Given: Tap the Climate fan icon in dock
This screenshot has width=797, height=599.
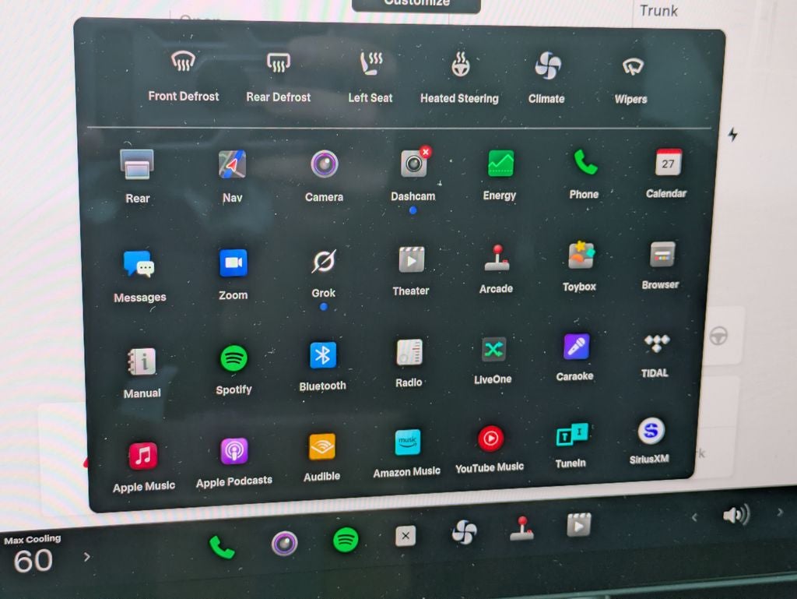Looking at the screenshot, I should click(x=464, y=532).
